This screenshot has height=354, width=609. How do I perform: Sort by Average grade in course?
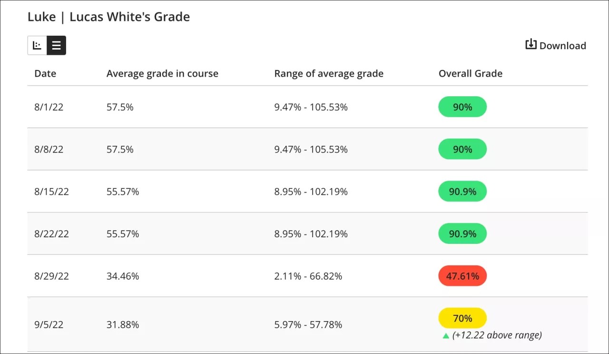tap(162, 73)
